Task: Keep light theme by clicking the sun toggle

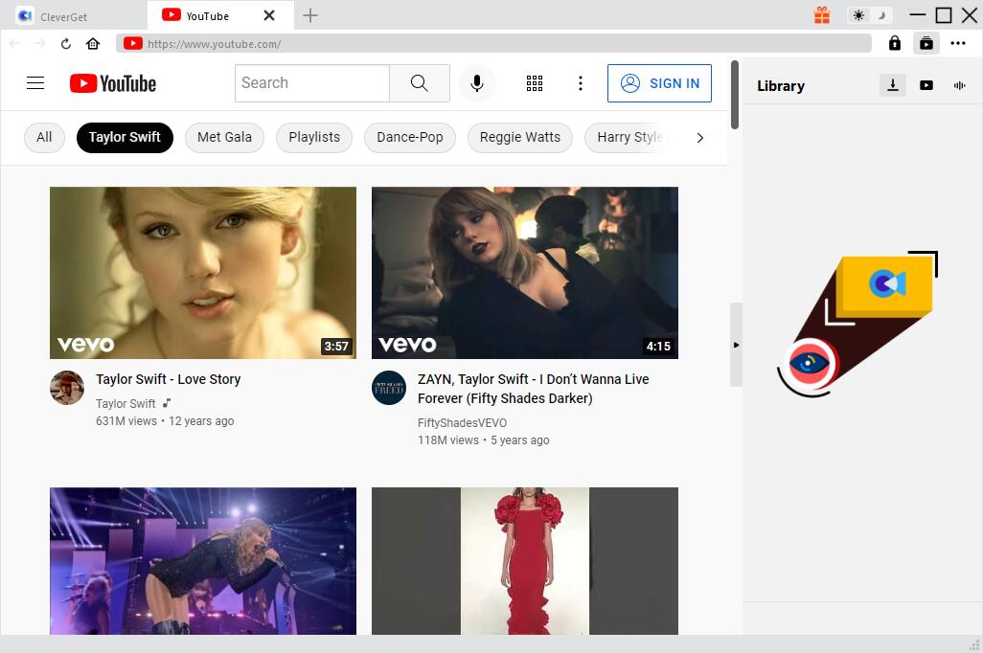Action: point(859,15)
